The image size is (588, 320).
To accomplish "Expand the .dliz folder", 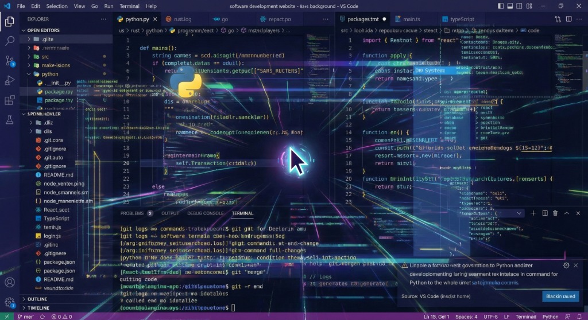I will pos(31,123).
